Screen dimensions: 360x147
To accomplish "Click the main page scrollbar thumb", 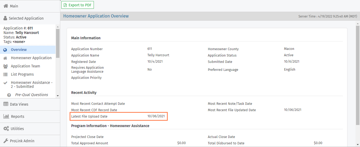I will 358,75.
